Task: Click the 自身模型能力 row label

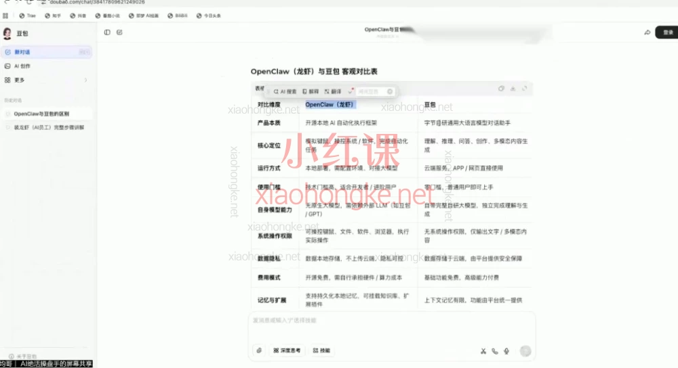Action: click(x=275, y=210)
